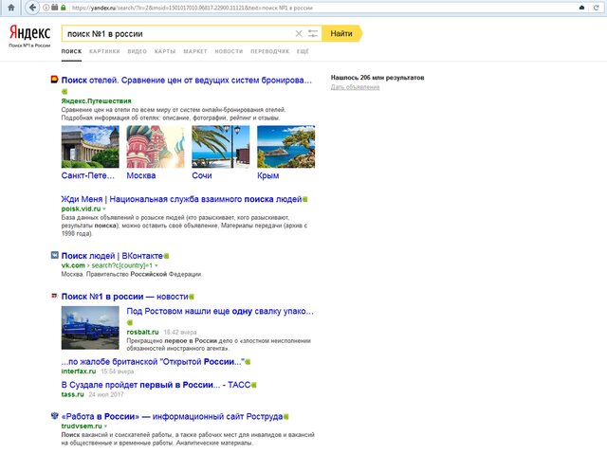Click news favicon beside 'Поиск №1 в россии'
The image size is (607, 454).
tap(54, 296)
